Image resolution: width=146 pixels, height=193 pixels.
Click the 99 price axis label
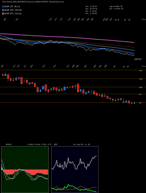pyautogui.click(x=140, y=94)
